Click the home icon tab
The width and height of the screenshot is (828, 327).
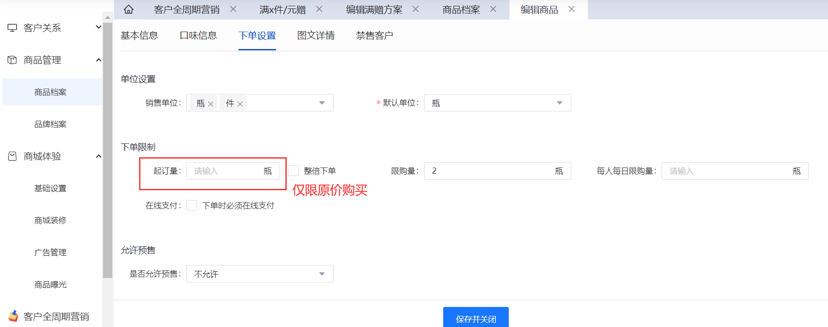pyautogui.click(x=128, y=9)
